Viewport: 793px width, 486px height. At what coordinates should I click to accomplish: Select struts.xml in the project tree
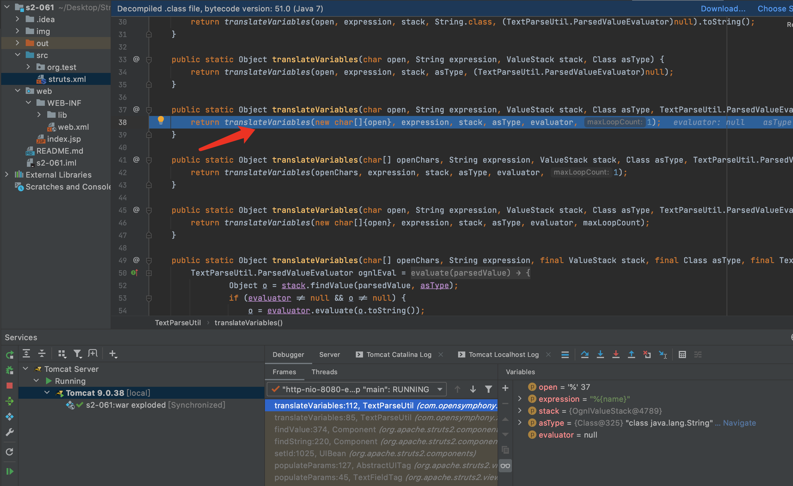tap(67, 79)
